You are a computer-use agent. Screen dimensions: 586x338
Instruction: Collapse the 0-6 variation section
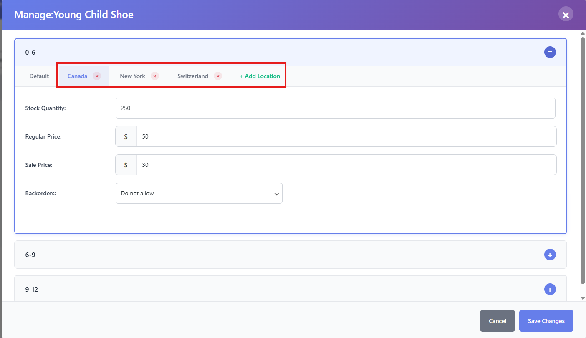coord(550,52)
